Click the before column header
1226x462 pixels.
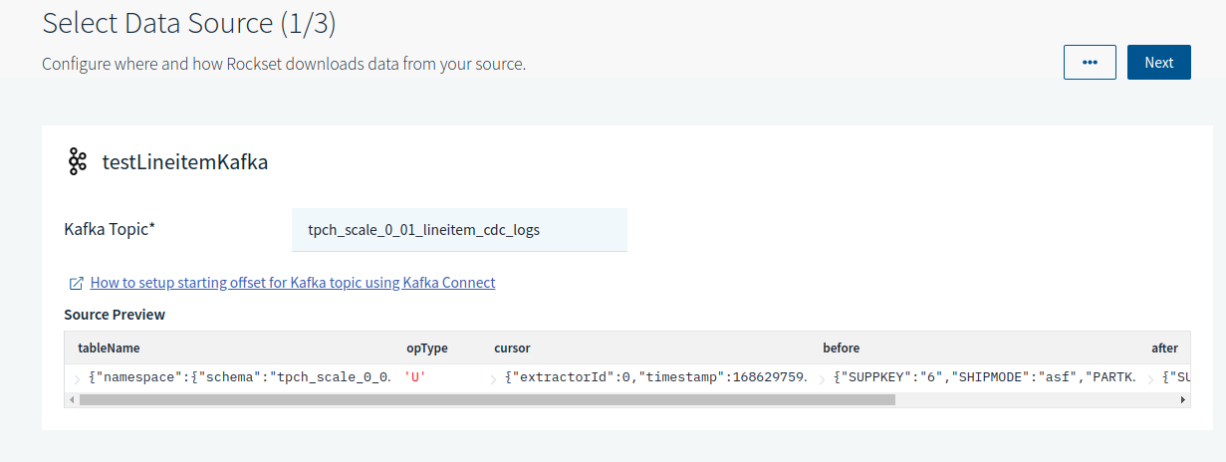click(841, 348)
